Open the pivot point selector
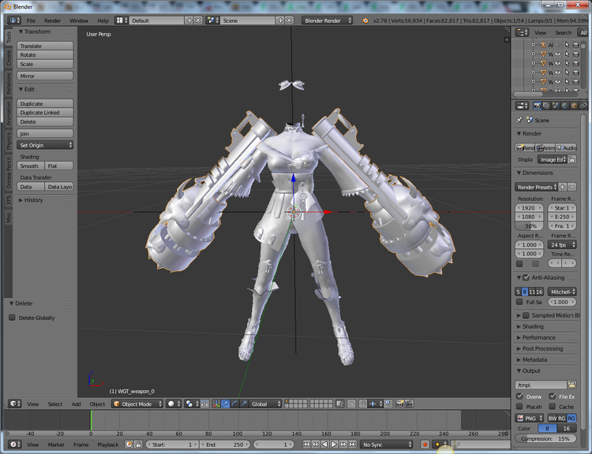 point(192,404)
